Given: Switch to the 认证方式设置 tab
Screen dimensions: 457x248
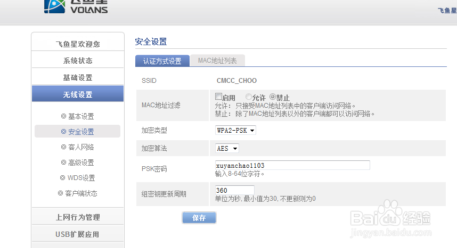Looking at the screenshot, I should 162,61.
